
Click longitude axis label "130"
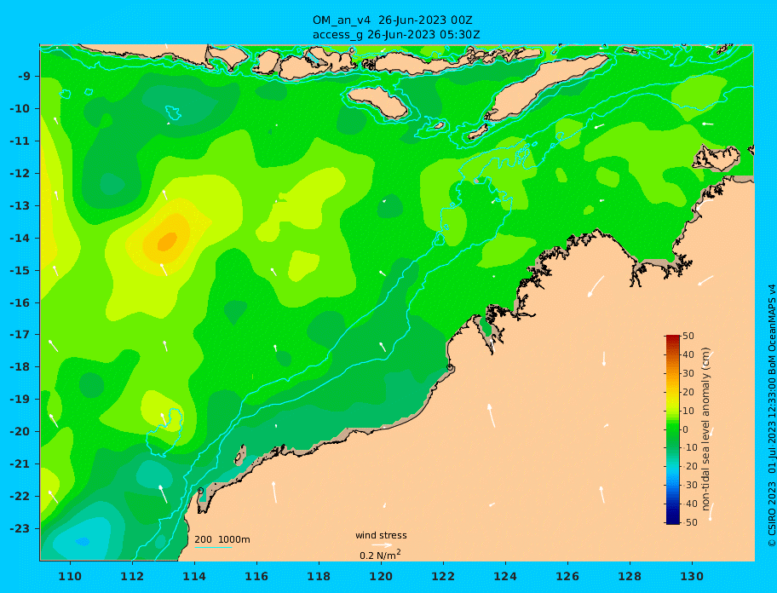692,577
